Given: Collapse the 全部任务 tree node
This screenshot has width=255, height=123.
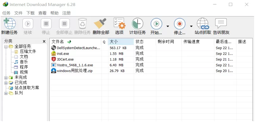Looking at the screenshot, I should tap(6, 46).
